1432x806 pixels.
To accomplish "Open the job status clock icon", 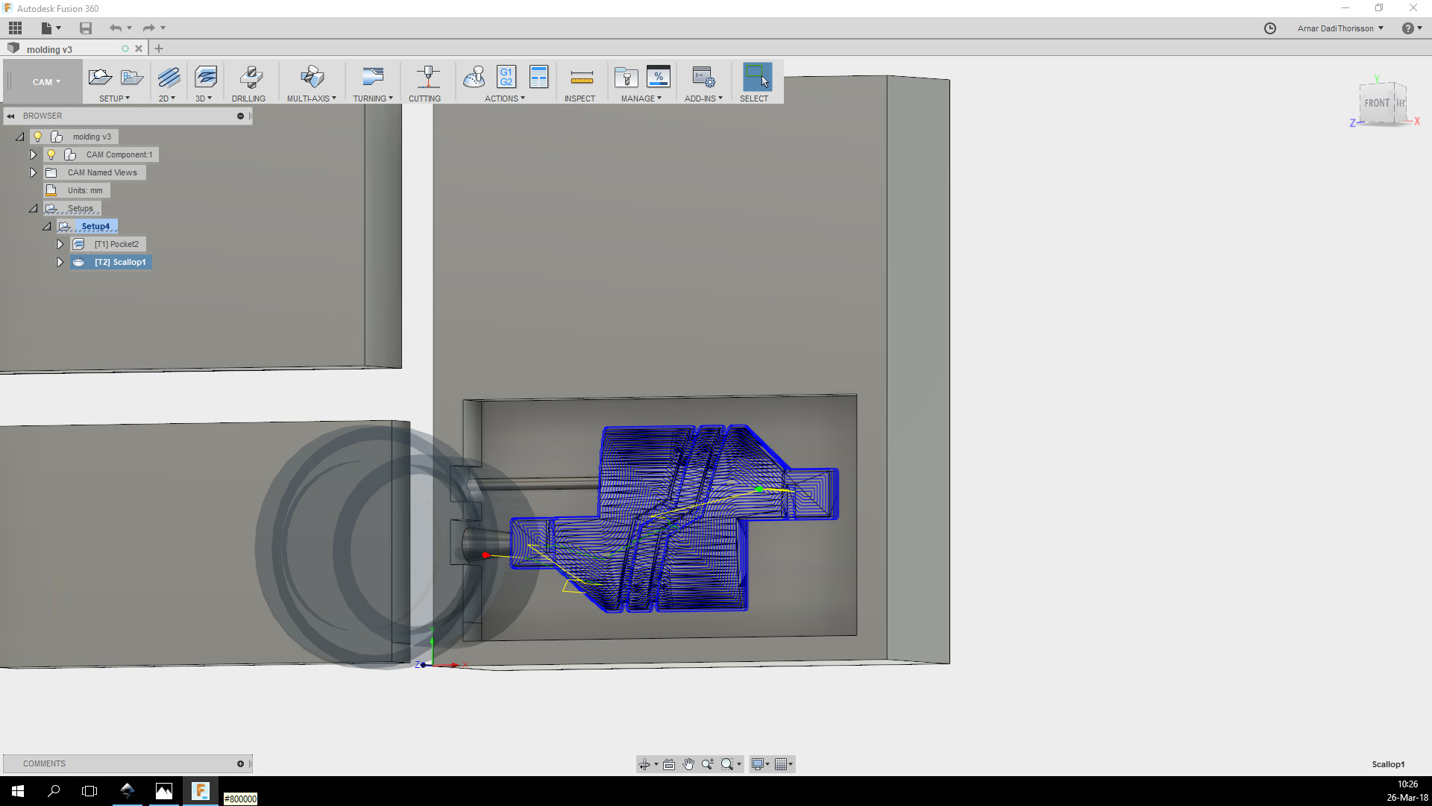I will click(1270, 28).
